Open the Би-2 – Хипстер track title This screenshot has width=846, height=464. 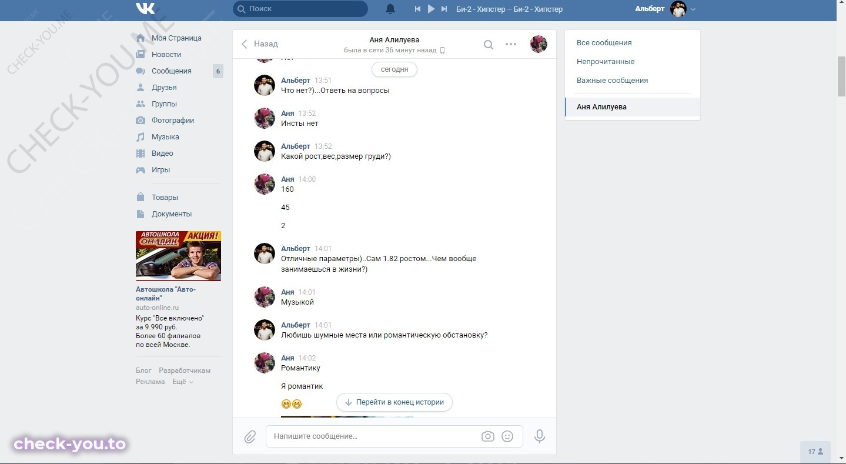[509, 9]
